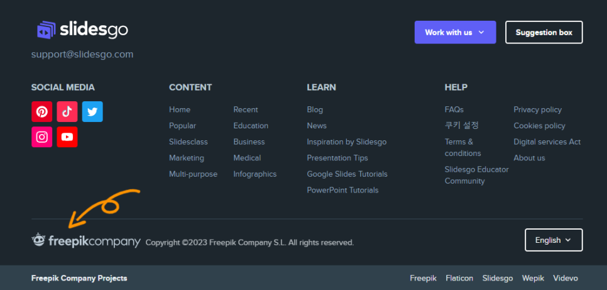Screen dimensions: 607x290
Task: Click the LEARN heading
Action: click(321, 87)
